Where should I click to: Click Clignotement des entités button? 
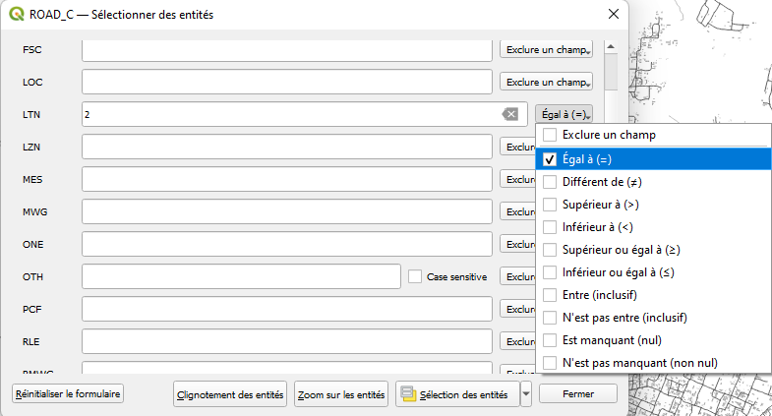(230, 394)
